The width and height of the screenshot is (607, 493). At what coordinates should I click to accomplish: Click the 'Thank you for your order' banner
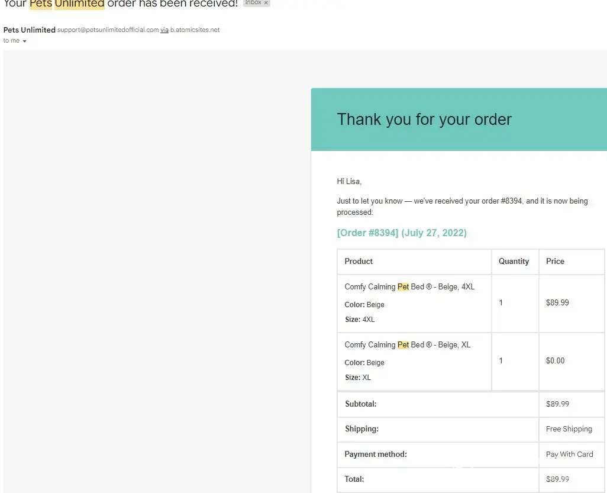[x=424, y=120]
